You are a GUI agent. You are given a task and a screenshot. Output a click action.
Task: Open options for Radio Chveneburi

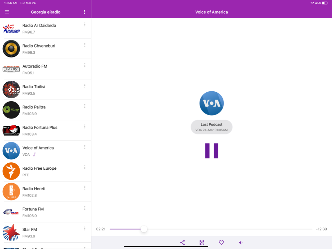click(85, 45)
